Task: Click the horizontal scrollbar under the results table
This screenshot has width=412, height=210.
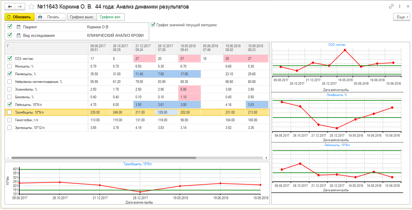Action: [x=104, y=158]
